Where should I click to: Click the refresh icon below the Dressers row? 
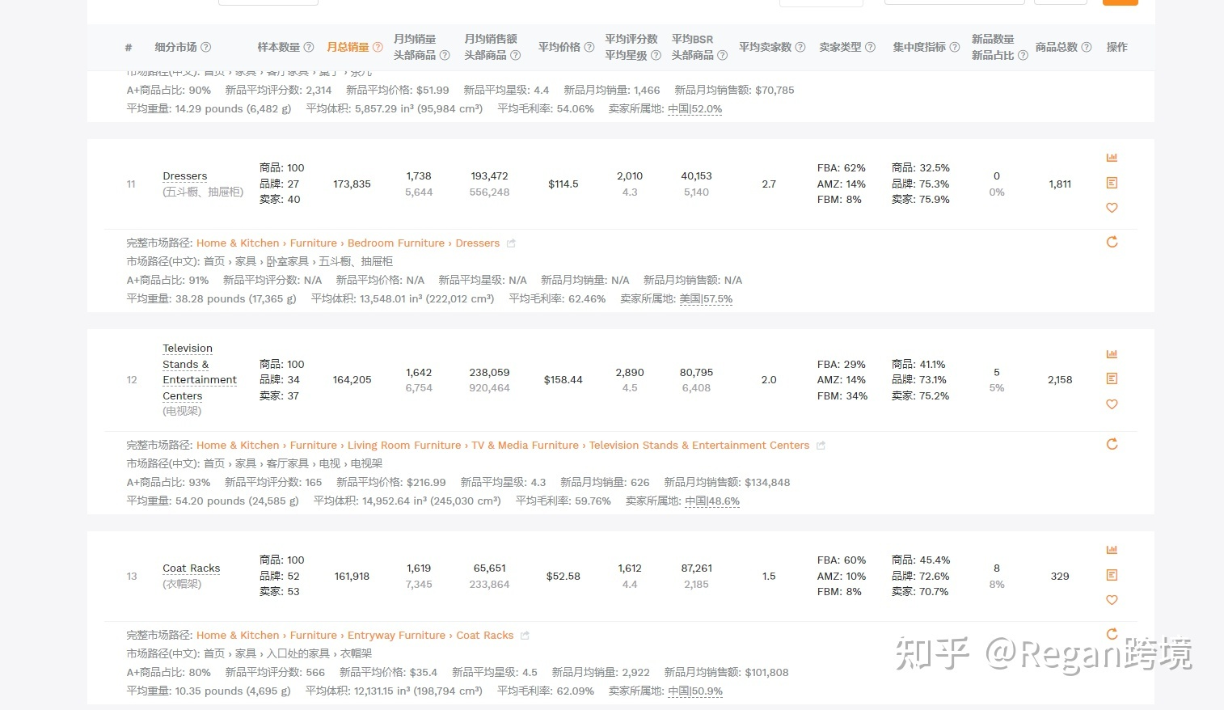pos(1112,241)
